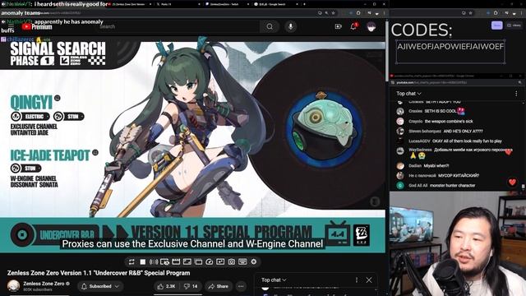Open the Subscribed notification dropdown

(x=100, y=286)
